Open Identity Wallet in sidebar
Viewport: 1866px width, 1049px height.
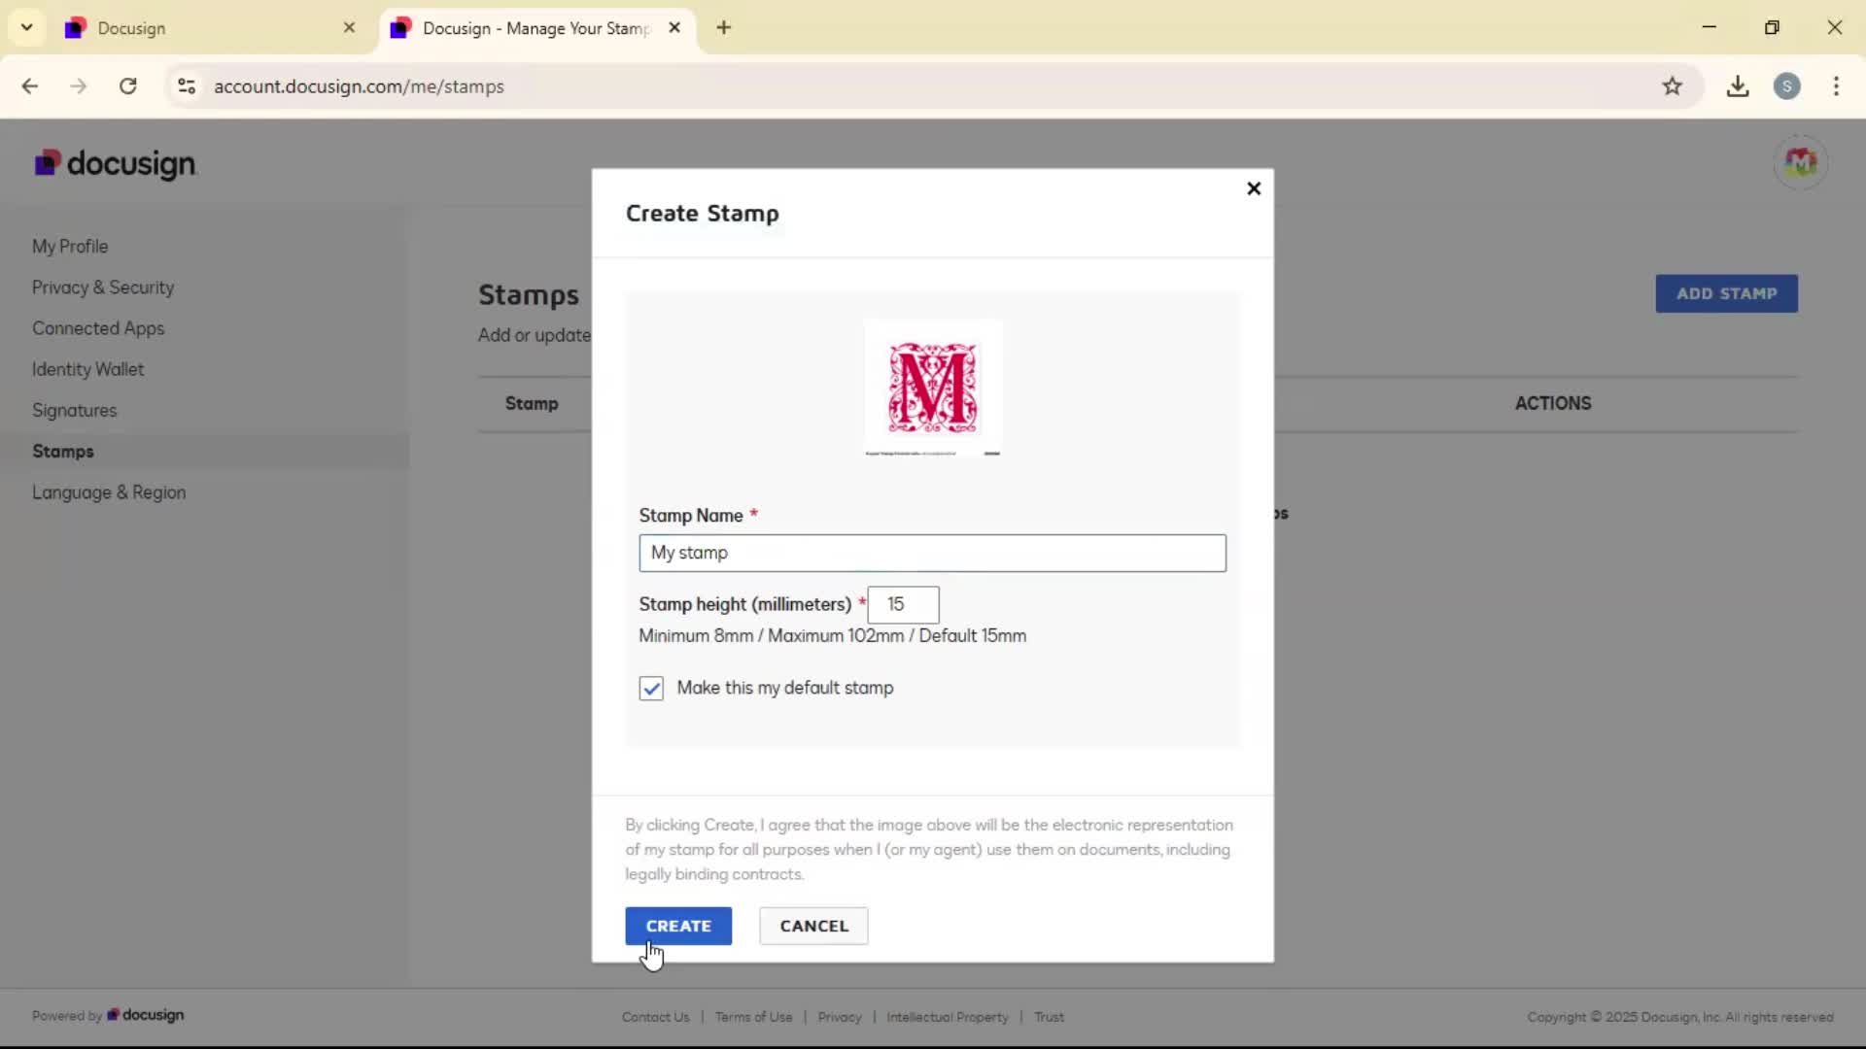click(87, 369)
